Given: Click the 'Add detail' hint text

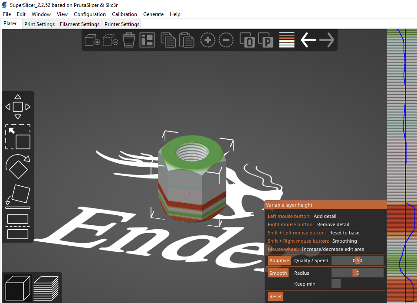Looking at the screenshot, I should [325, 216].
